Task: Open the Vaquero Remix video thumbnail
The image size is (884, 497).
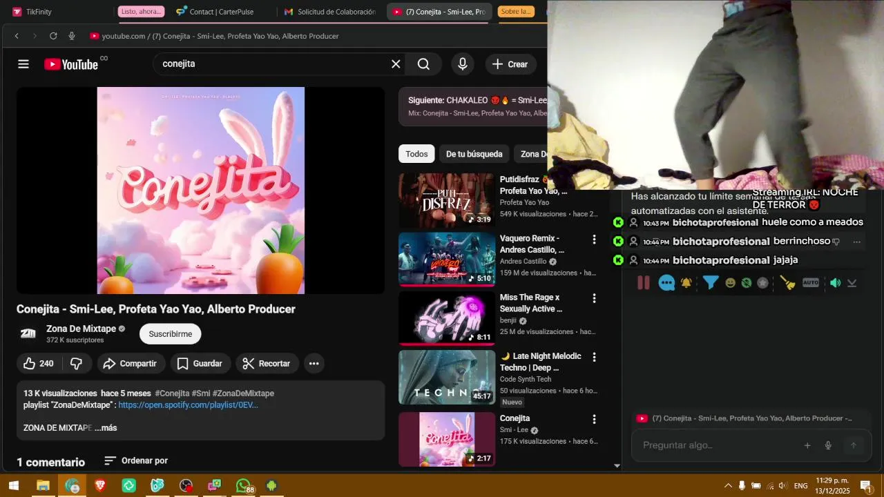Action: [447, 259]
